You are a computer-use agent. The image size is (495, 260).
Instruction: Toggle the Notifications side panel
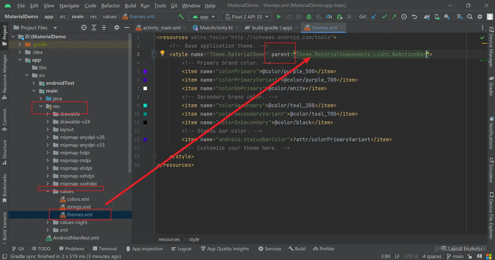(491, 132)
